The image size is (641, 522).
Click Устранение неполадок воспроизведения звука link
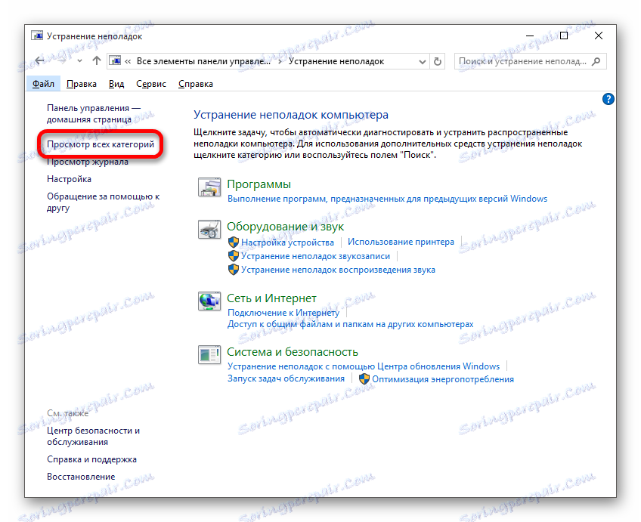338,270
